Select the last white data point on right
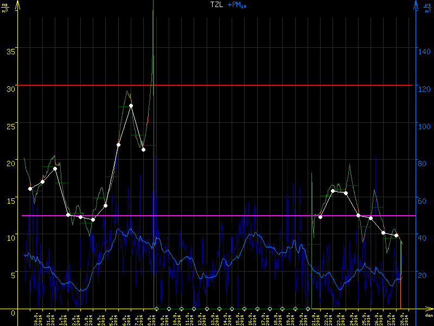This screenshot has width=434, height=326. pyautogui.click(x=397, y=235)
